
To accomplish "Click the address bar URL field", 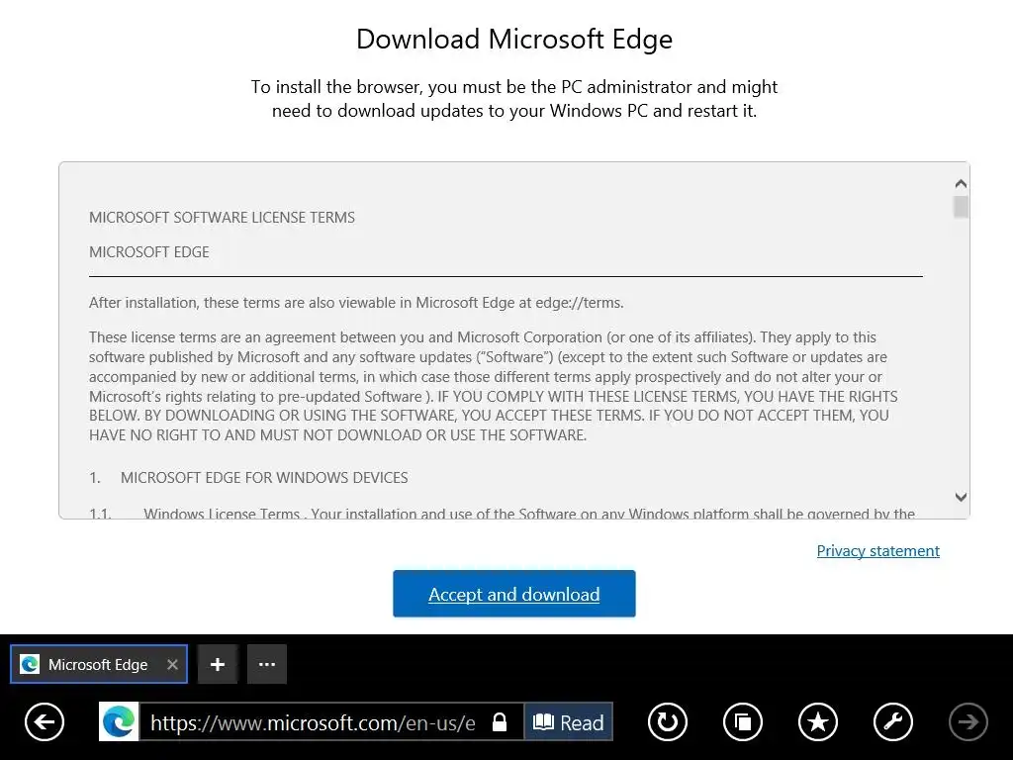I will click(x=314, y=722).
